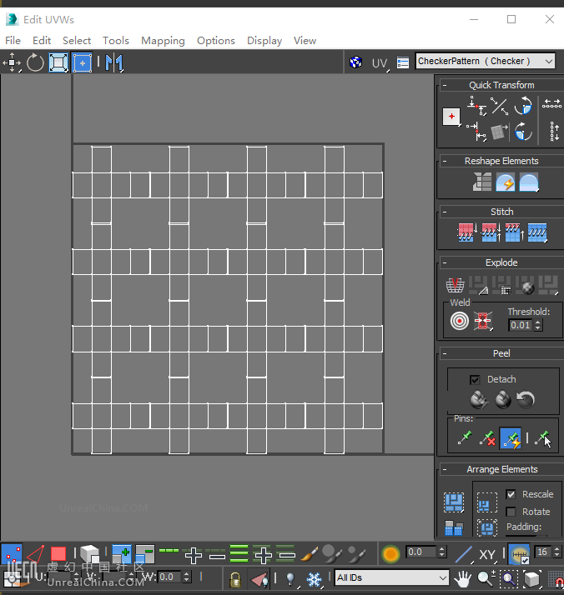This screenshot has width=564, height=595.
Task: Click the XY falloff space button
Action: point(487,554)
